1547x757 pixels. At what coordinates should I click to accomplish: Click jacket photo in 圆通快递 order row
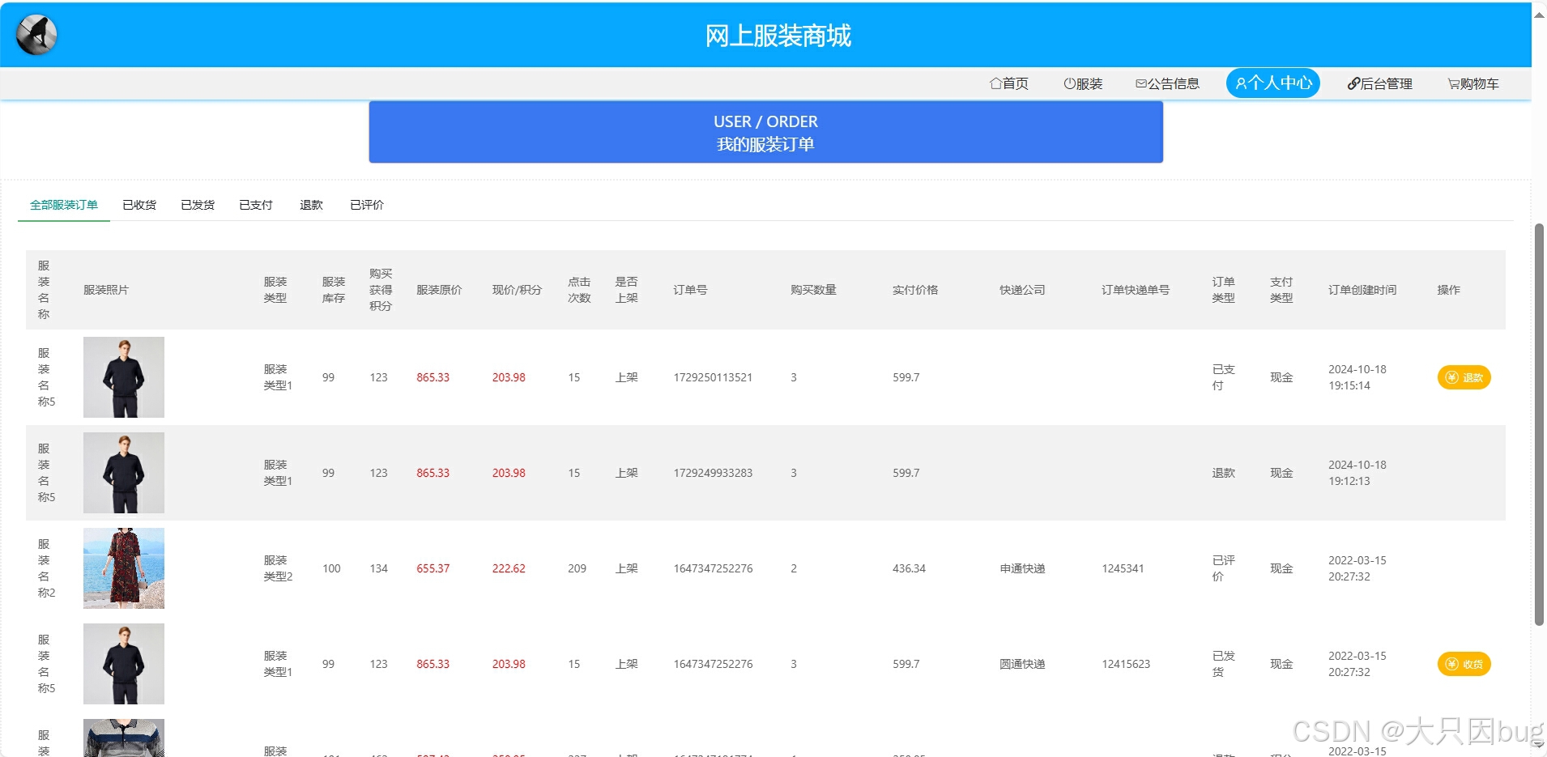pyautogui.click(x=124, y=664)
